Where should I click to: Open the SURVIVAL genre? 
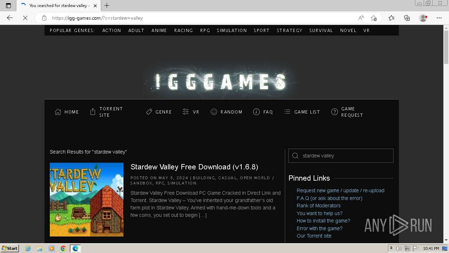(321, 30)
